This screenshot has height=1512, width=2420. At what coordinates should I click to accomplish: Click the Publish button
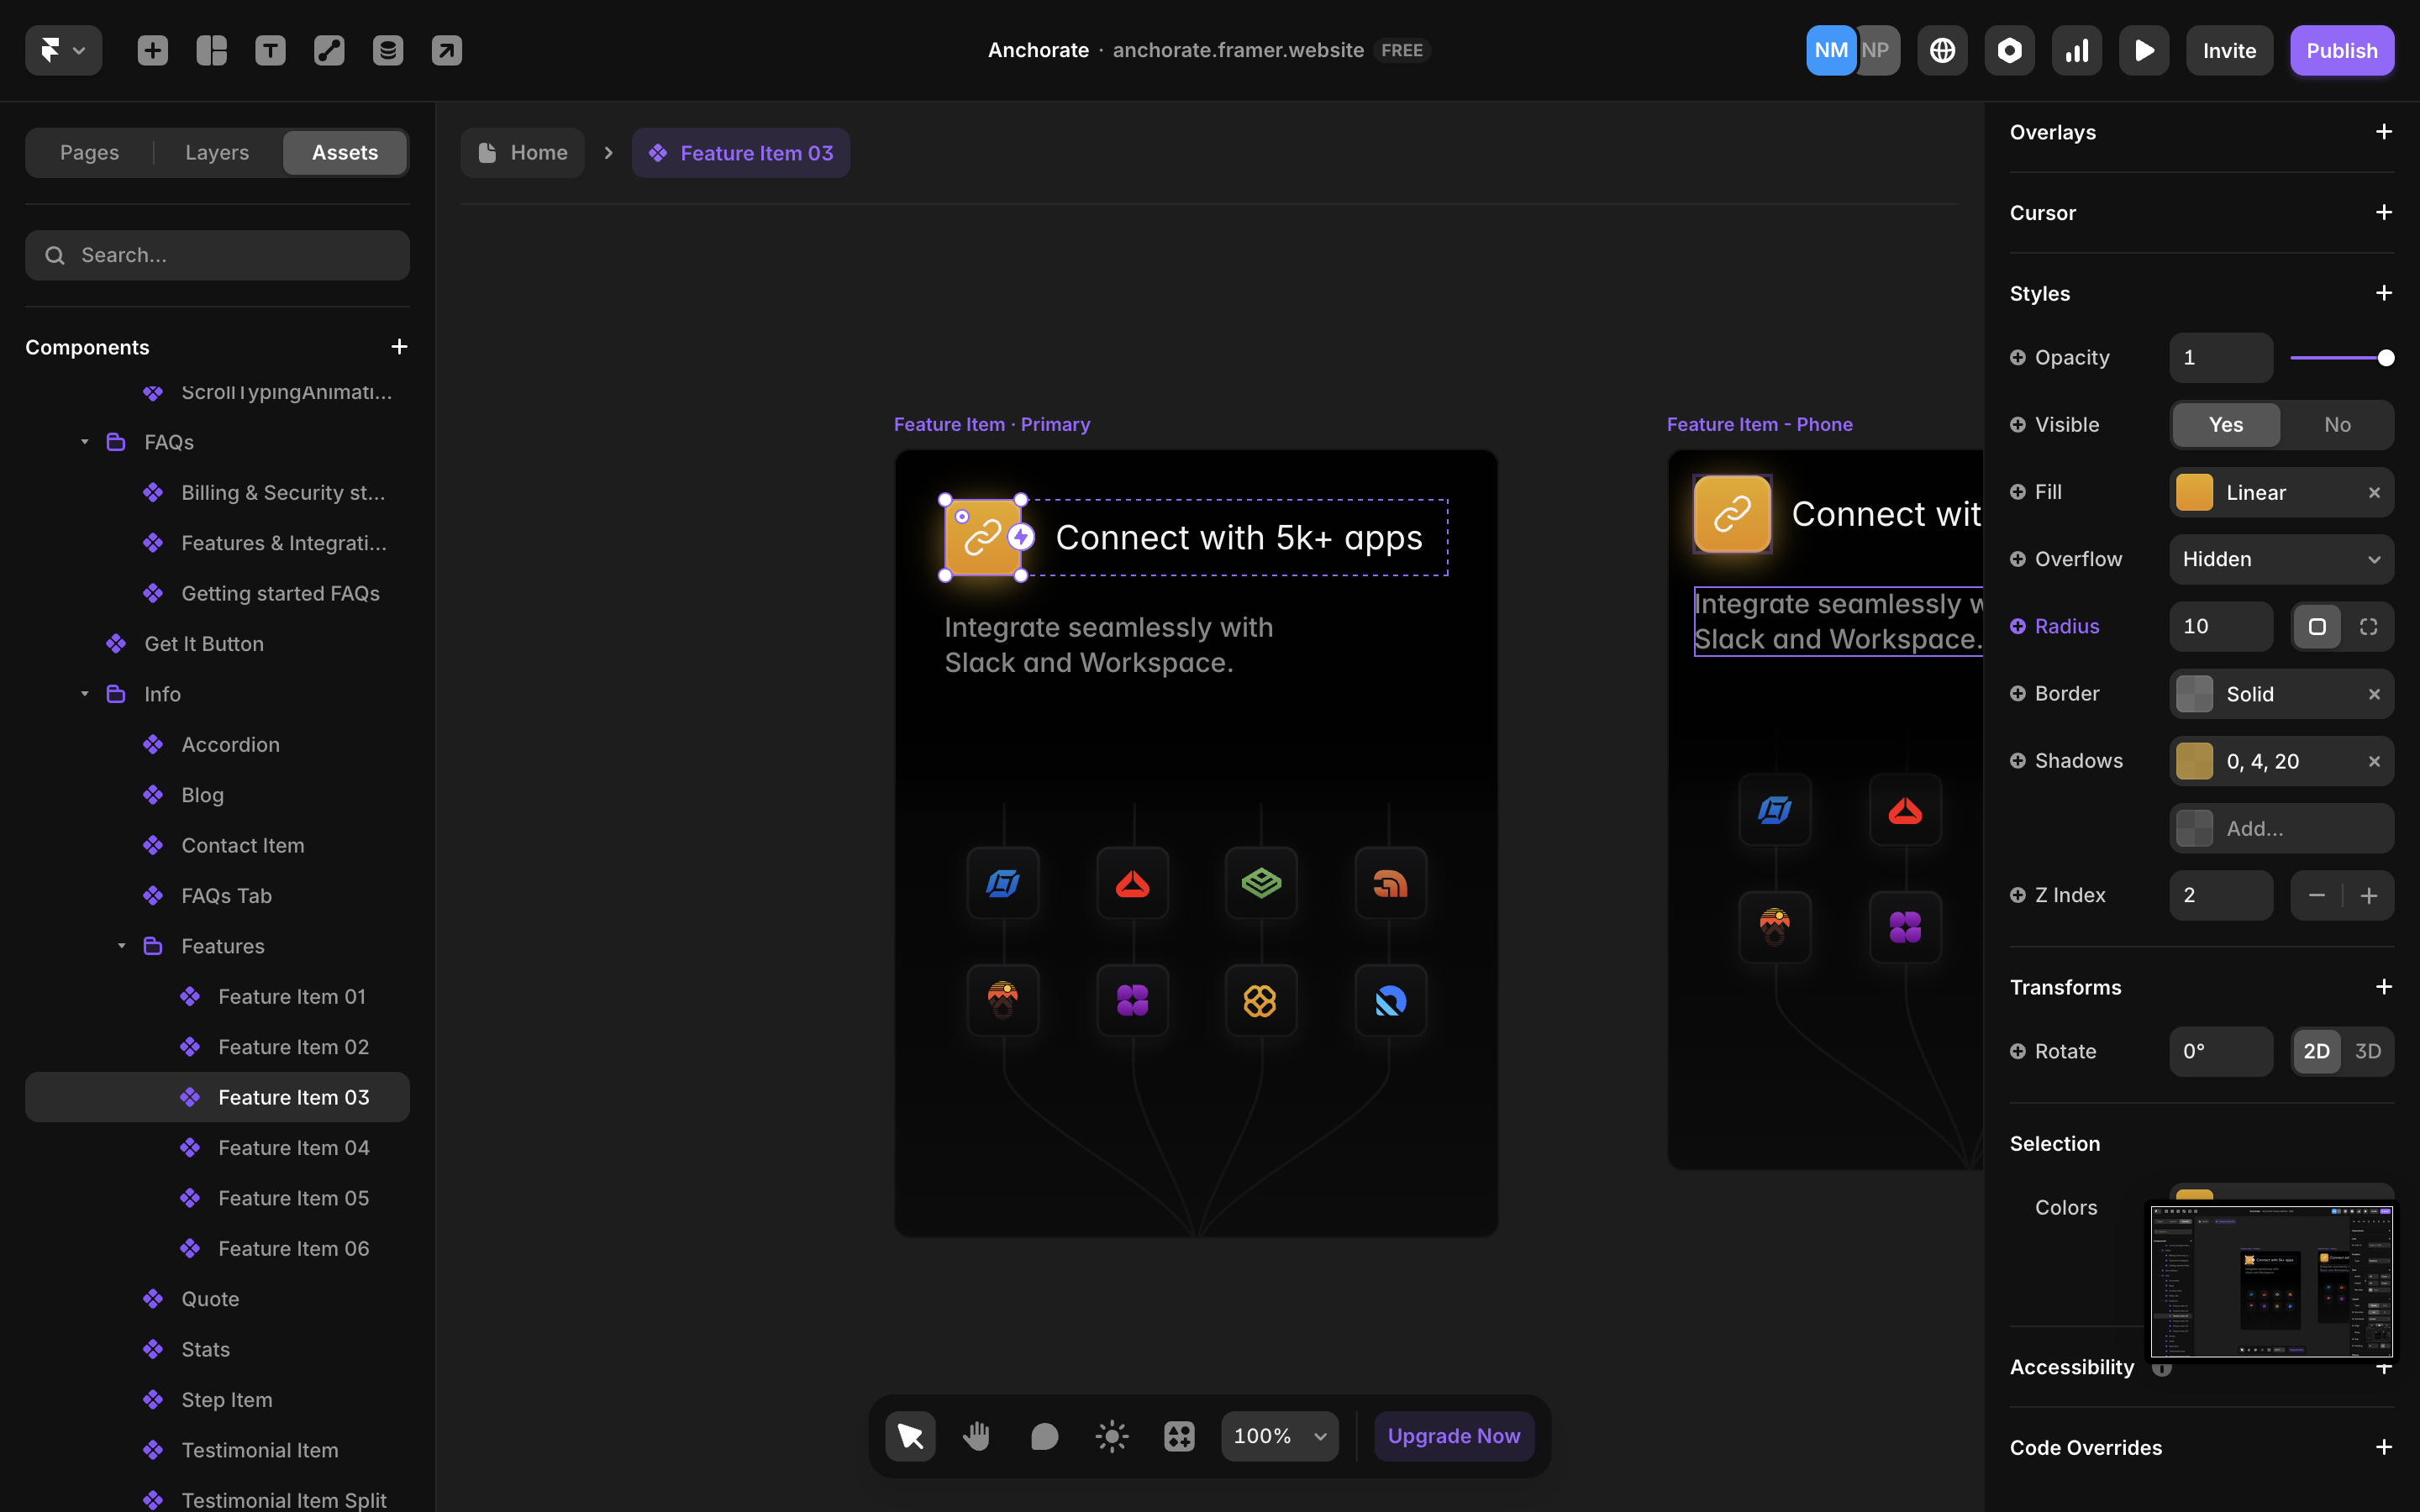coord(2341,50)
